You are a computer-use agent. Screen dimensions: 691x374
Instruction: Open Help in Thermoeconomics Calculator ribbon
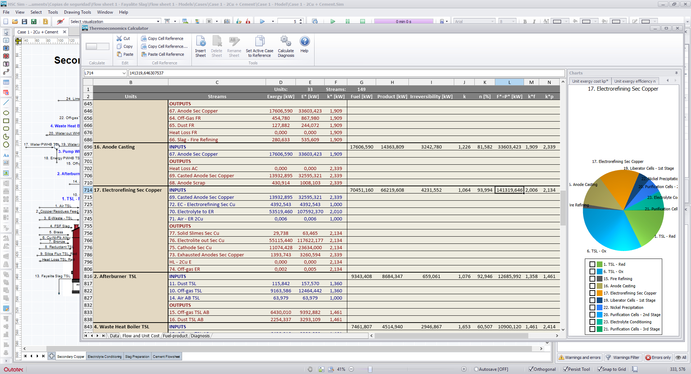(304, 42)
